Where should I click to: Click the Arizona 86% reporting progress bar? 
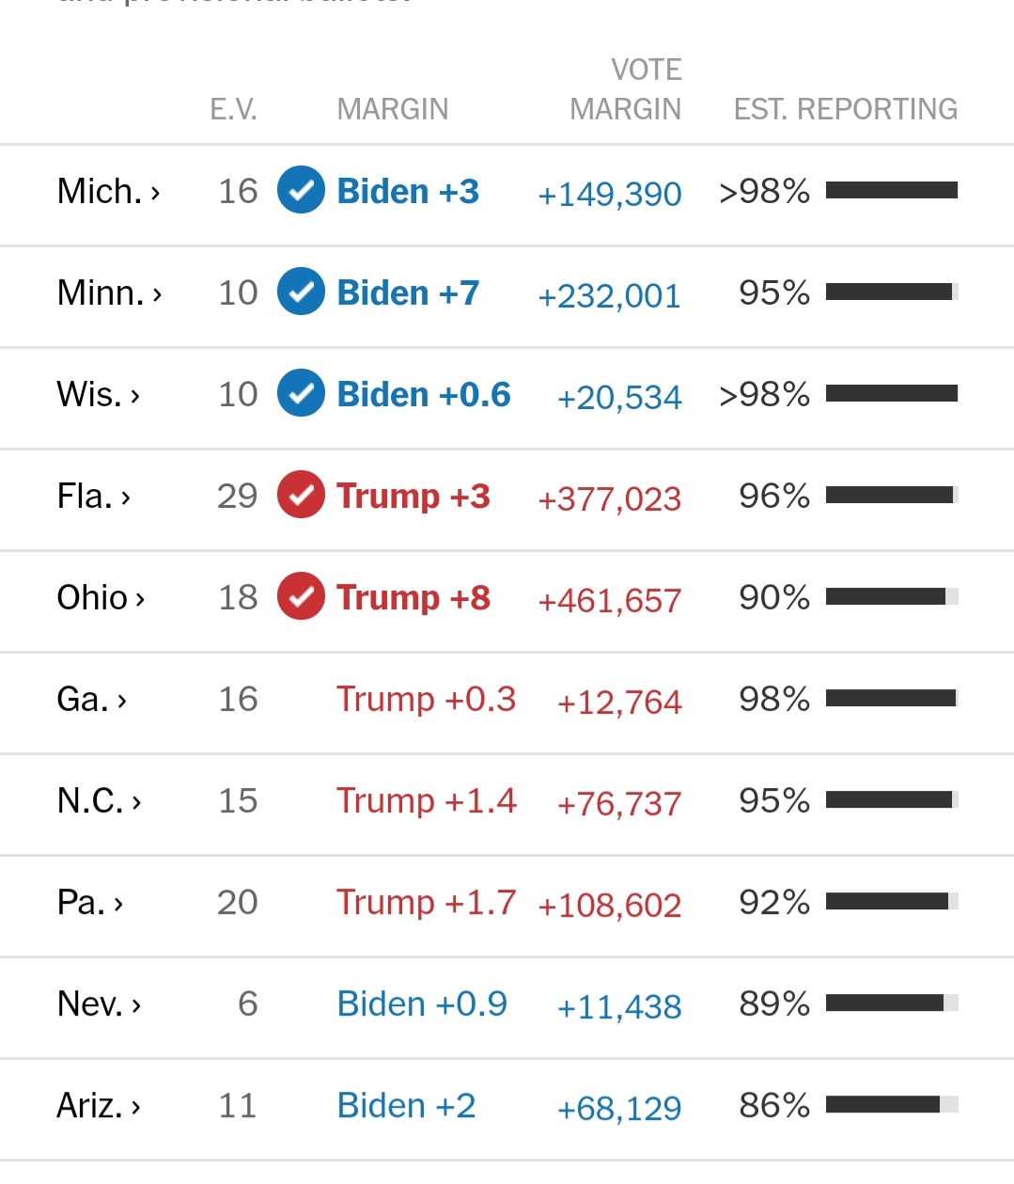point(891,1104)
